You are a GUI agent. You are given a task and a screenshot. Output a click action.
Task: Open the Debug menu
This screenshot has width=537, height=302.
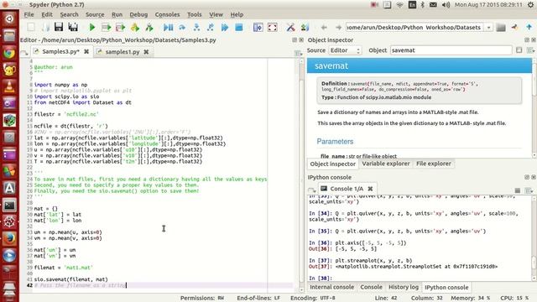coord(138,14)
